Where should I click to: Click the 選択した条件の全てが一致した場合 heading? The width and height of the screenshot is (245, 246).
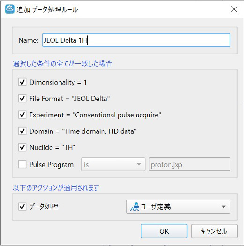(x=62, y=63)
